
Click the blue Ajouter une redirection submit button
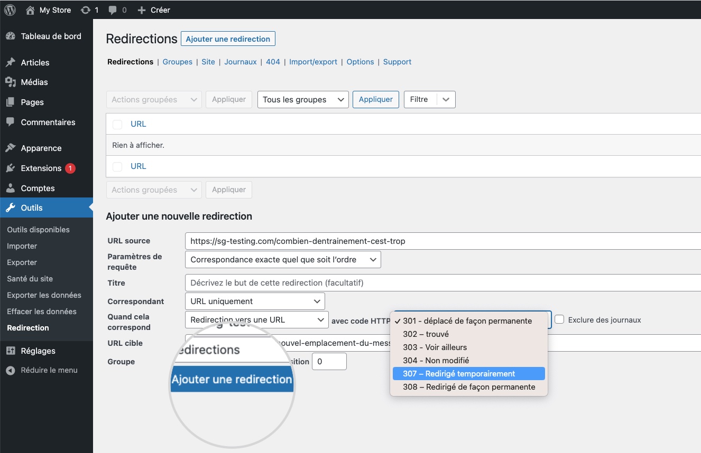tap(232, 379)
